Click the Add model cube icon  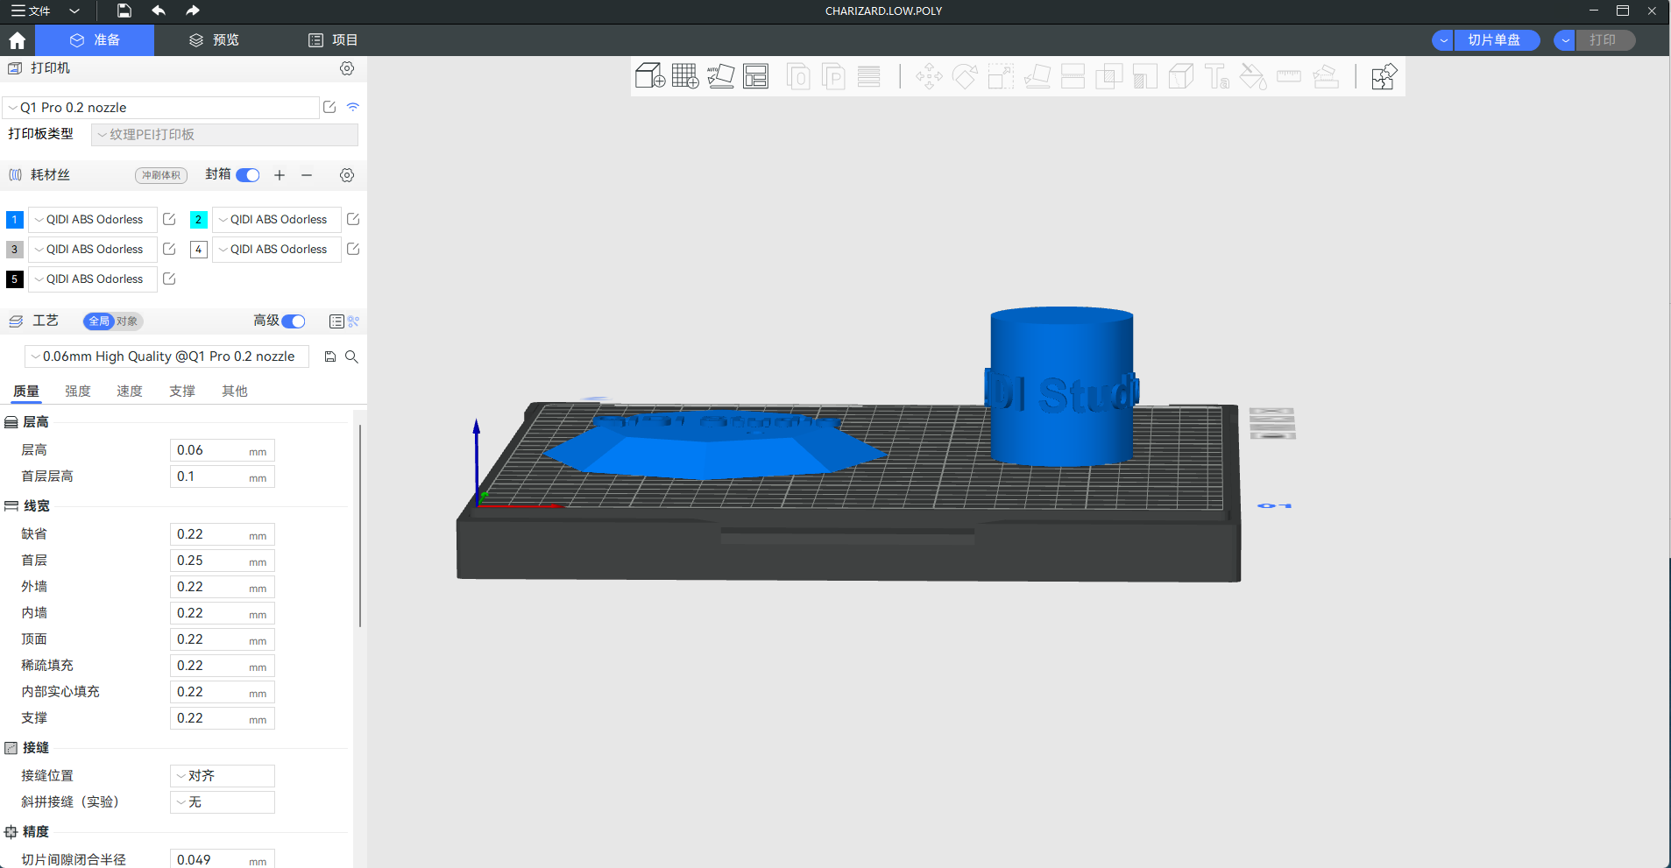[649, 76]
